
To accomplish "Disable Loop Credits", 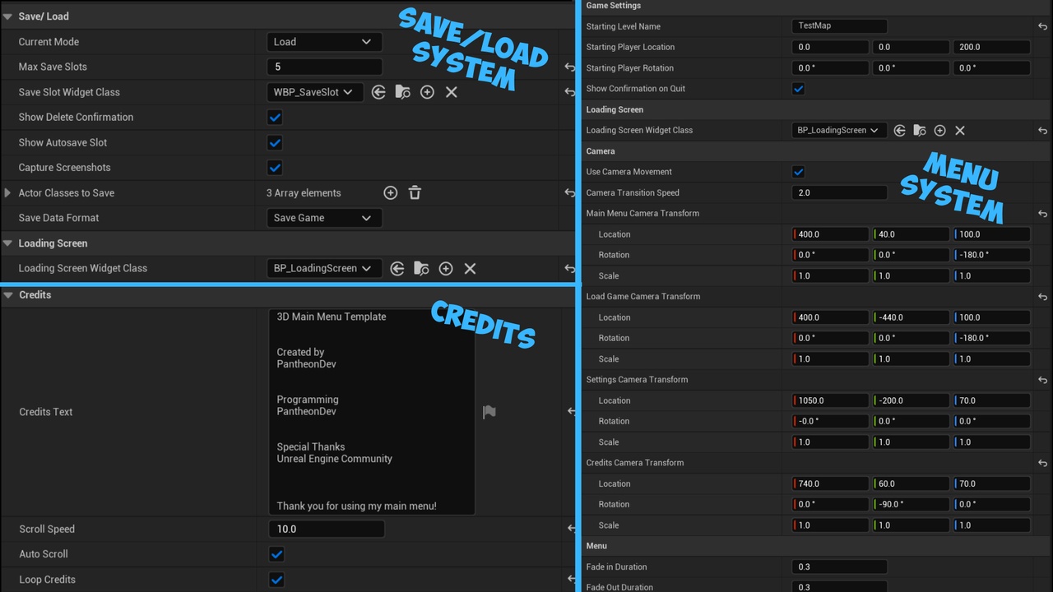I will 277,580.
